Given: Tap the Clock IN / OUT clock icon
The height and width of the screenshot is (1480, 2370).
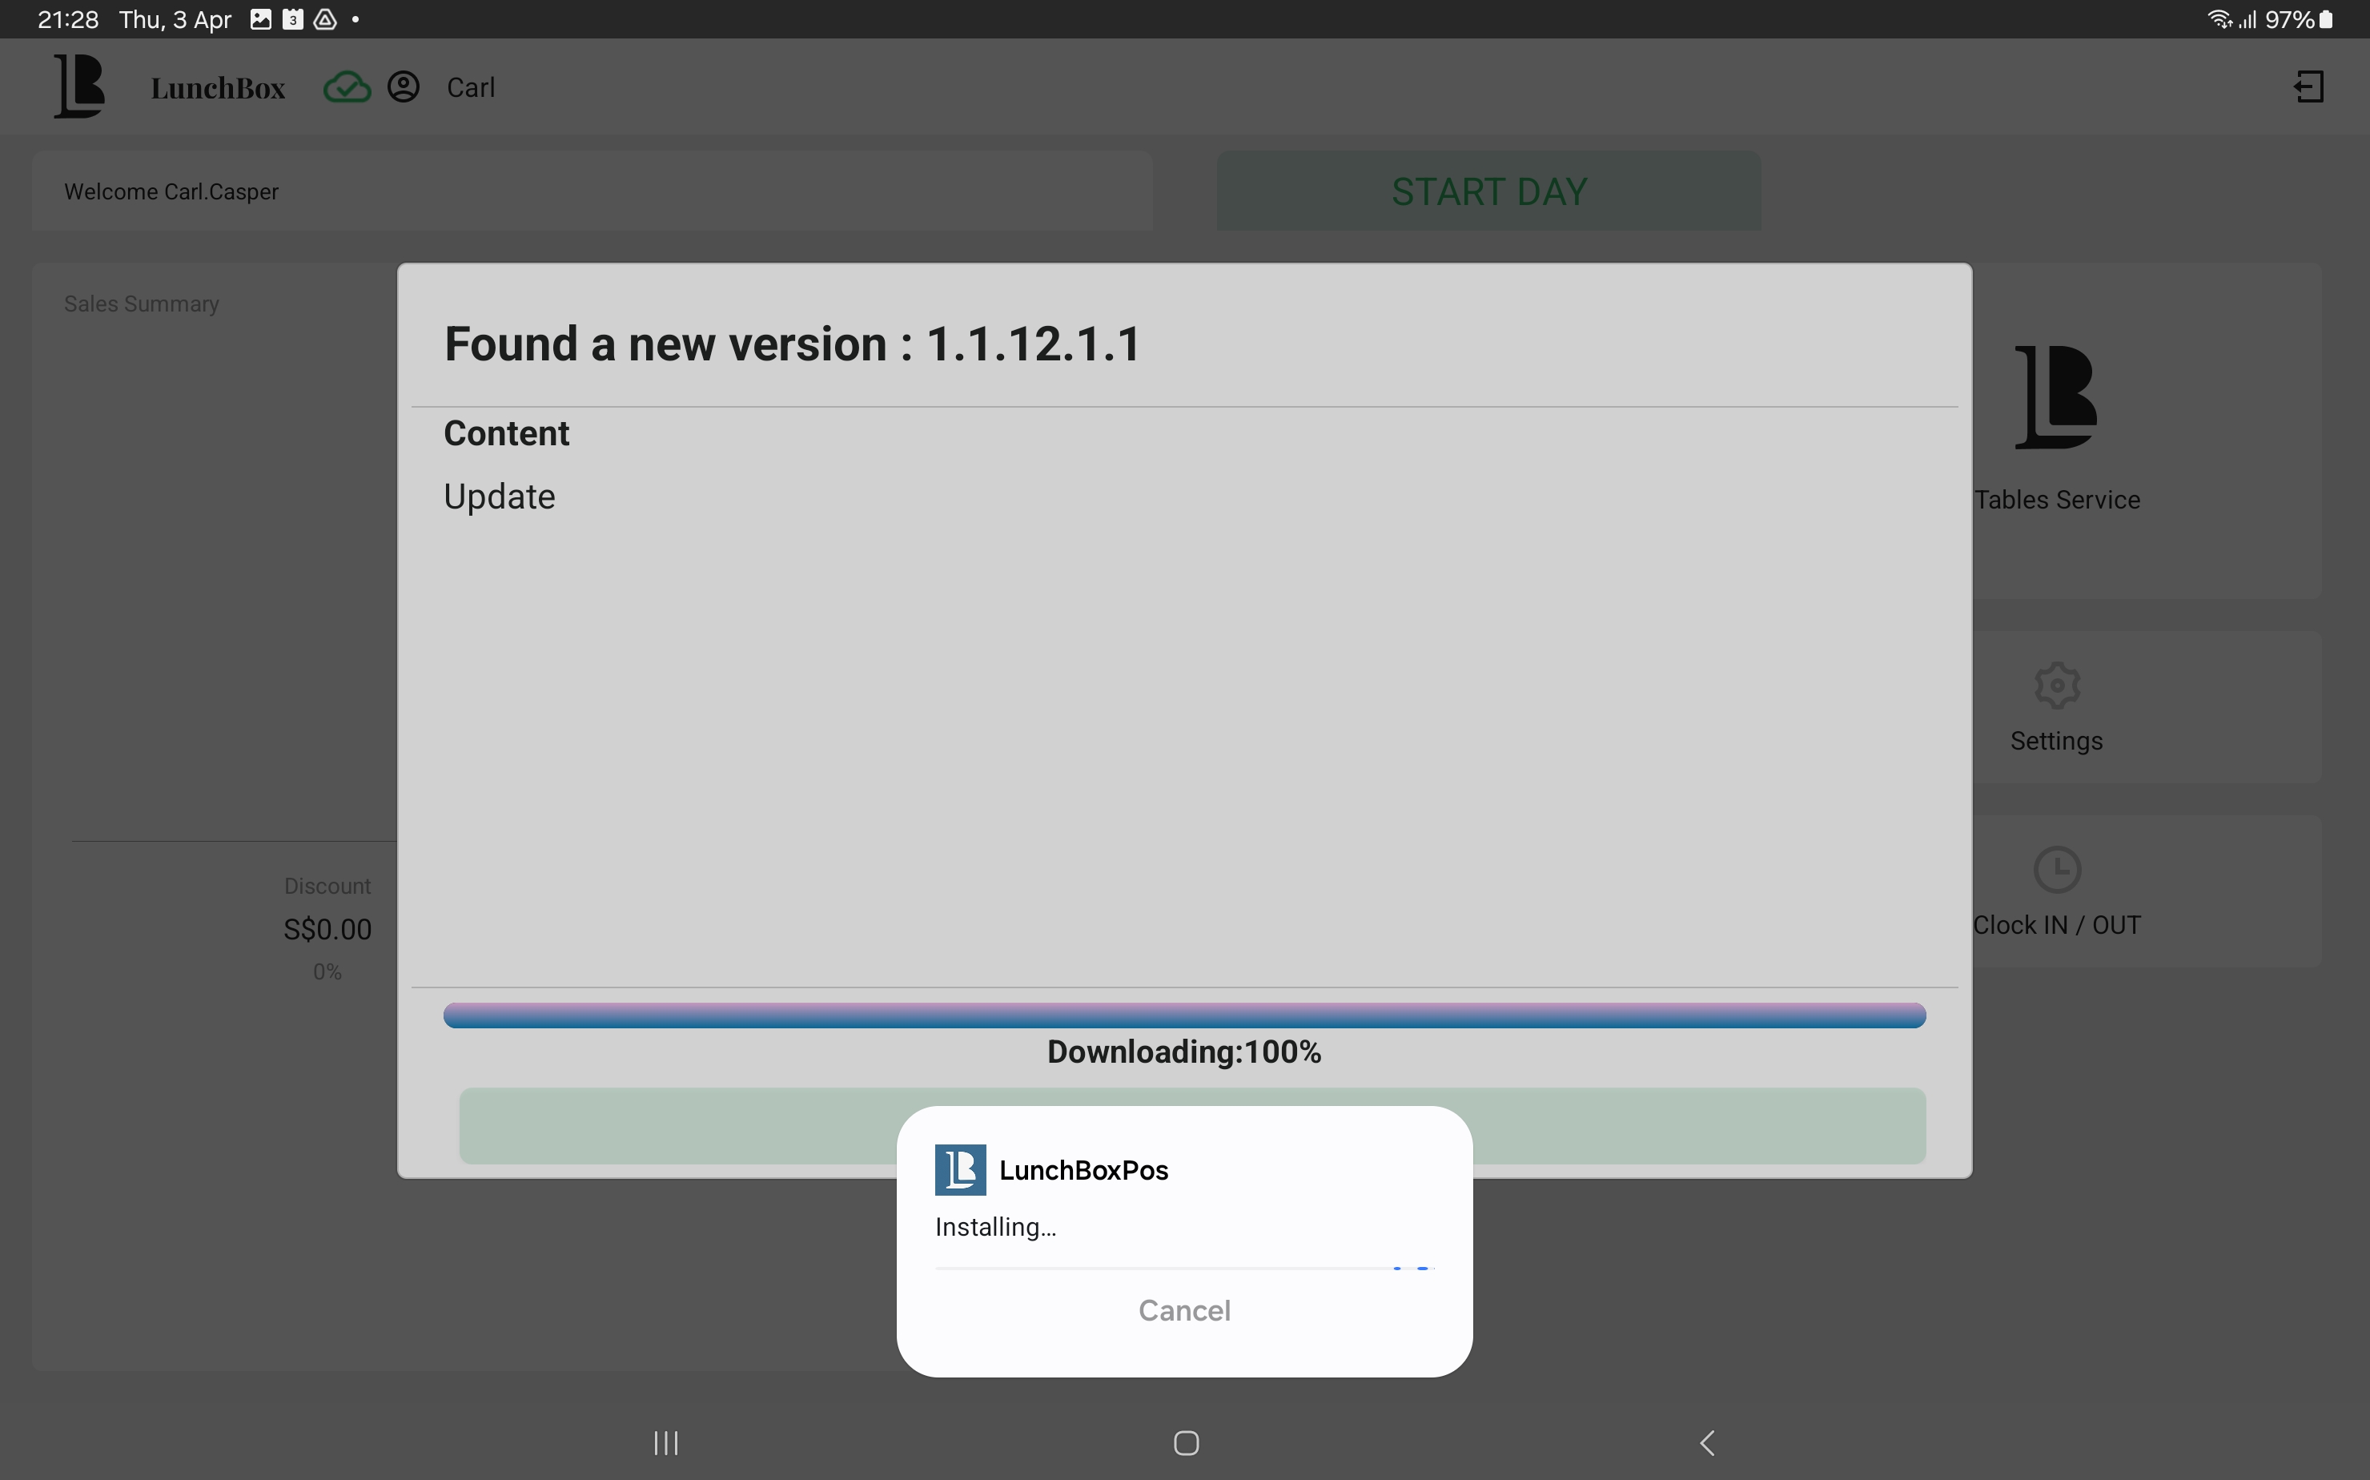Looking at the screenshot, I should pyautogui.click(x=2057, y=869).
